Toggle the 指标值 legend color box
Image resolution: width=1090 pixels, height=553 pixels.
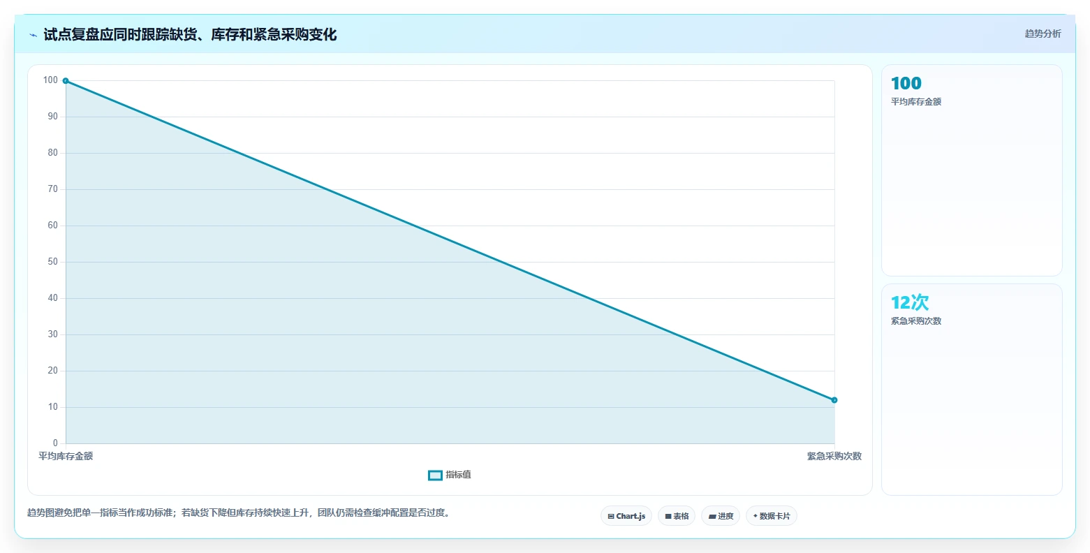435,475
